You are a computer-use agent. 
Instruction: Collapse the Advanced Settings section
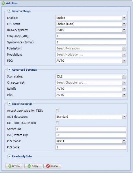tap(9, 69)
